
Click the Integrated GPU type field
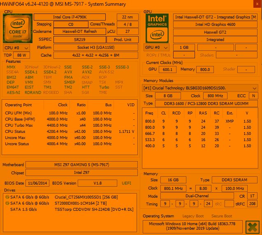tap(215, 39)
